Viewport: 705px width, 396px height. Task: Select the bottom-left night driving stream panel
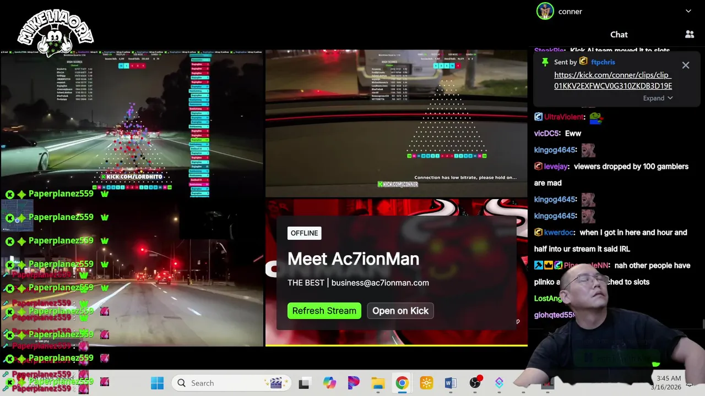(132, 273)
